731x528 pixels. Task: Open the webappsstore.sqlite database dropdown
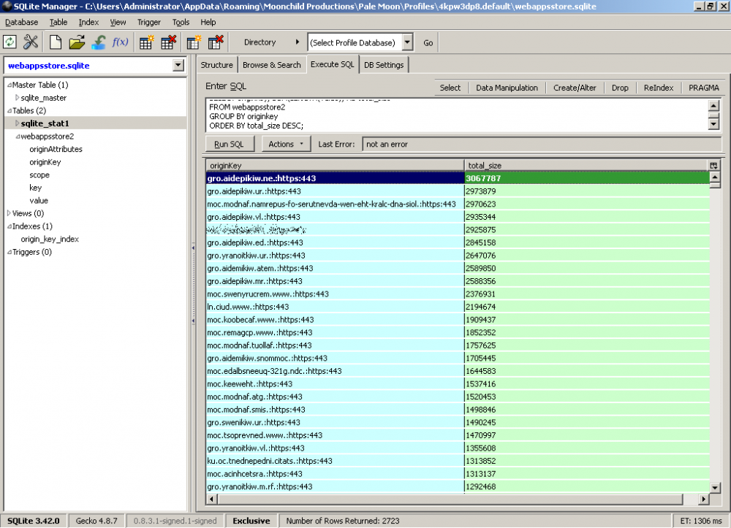pos(178,66)
